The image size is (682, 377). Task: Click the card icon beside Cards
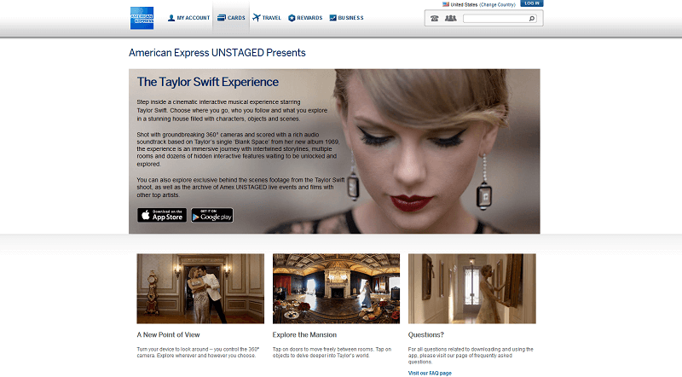pyautogui.click(x=222, y=18)
